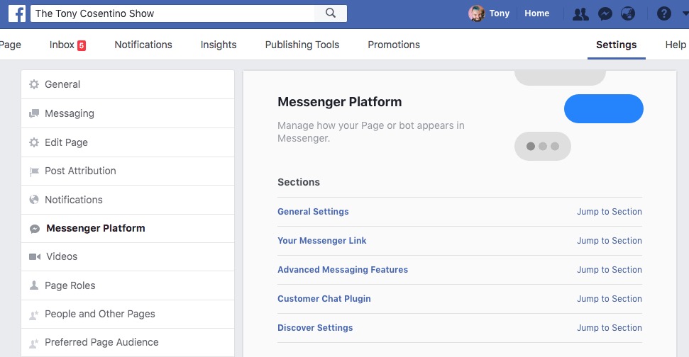The height and width of the screenshot is (357, 689).
Task: Select Messaging in settings sidebar
Action: coord(128,113)
